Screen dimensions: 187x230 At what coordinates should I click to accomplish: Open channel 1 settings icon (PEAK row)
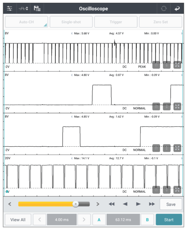tap(156, 65)
